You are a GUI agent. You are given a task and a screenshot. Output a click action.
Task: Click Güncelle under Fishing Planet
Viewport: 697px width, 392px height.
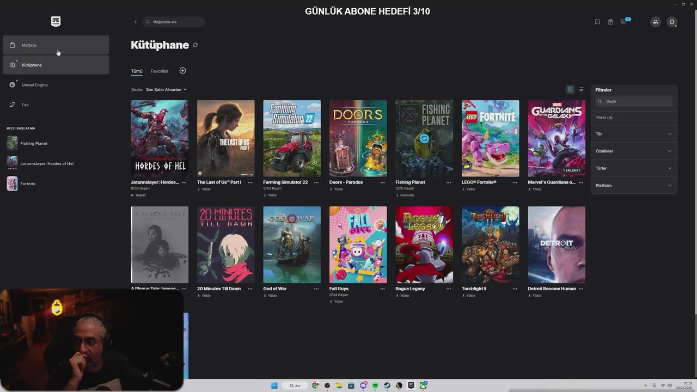point(405,195)
